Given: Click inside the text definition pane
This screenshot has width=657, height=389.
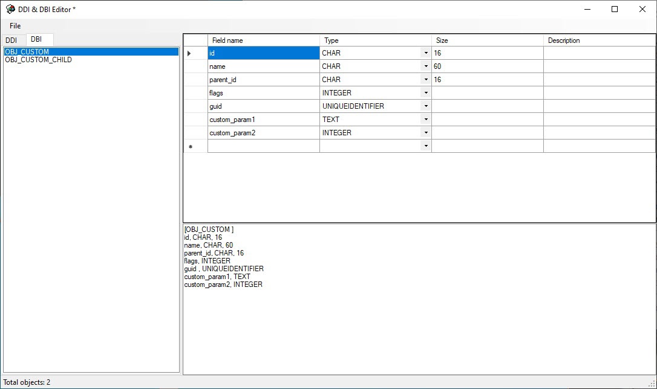Looking at the screenshot, I should 419,326.
